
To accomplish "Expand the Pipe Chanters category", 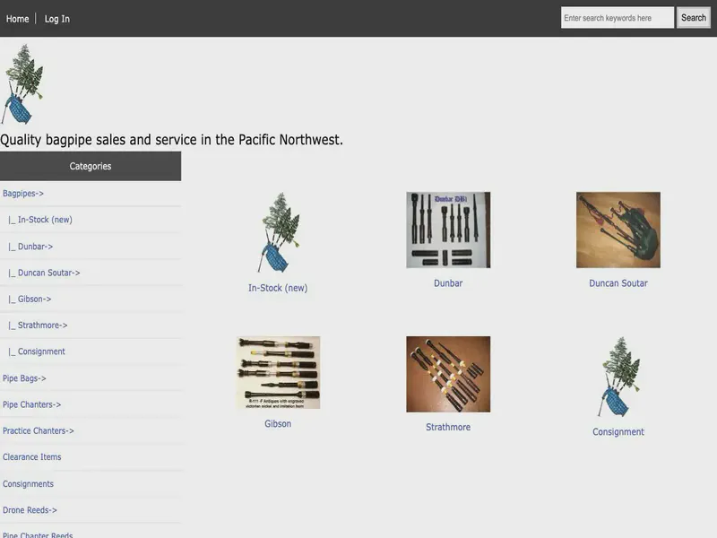I will coord(31,404).
